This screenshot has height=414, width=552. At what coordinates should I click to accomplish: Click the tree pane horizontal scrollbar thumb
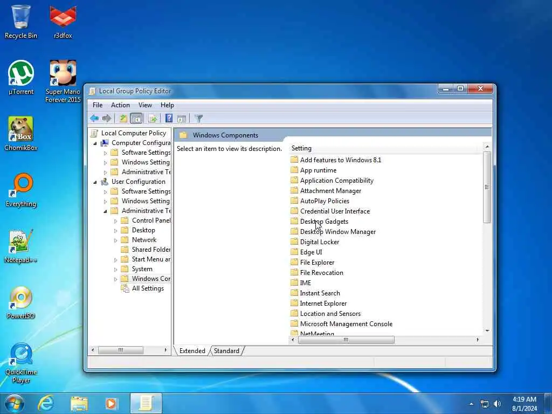pos(120,350)
